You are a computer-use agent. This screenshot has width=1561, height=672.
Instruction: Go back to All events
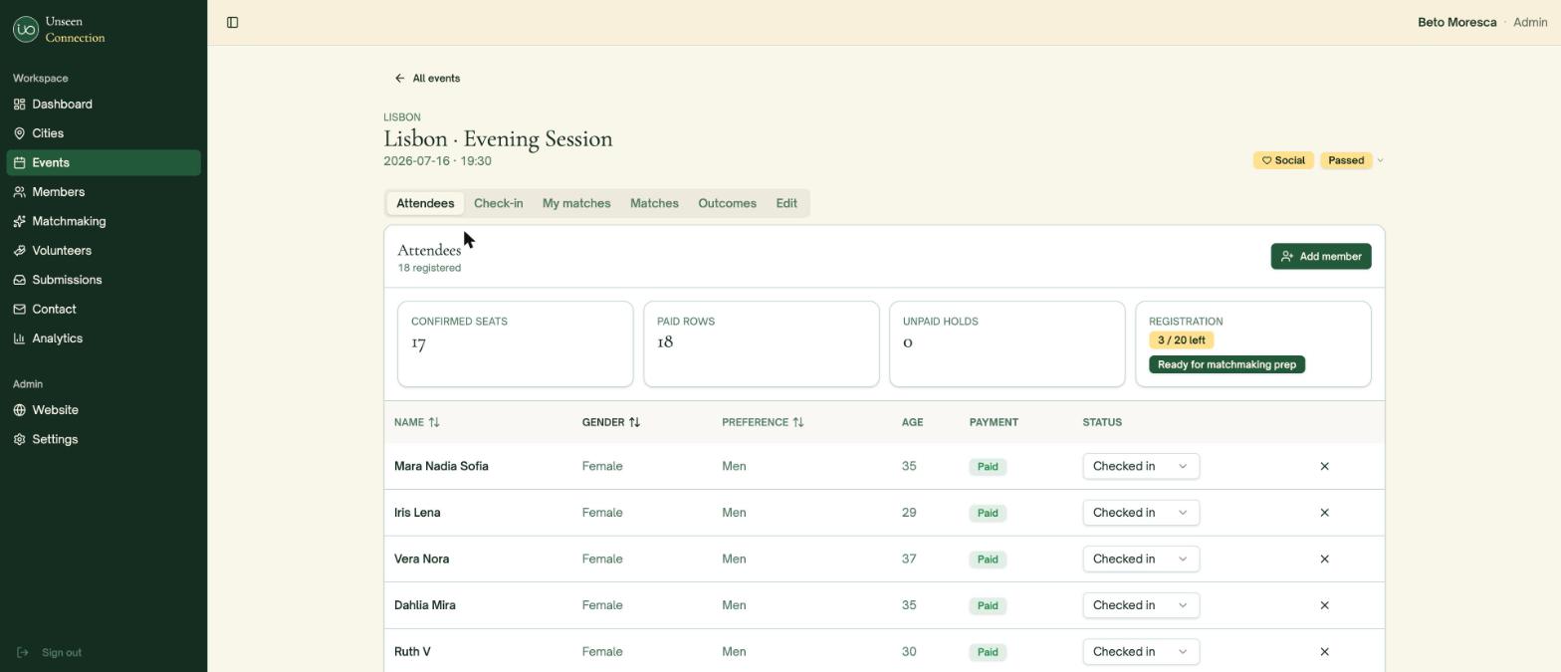tap(427, 78)
